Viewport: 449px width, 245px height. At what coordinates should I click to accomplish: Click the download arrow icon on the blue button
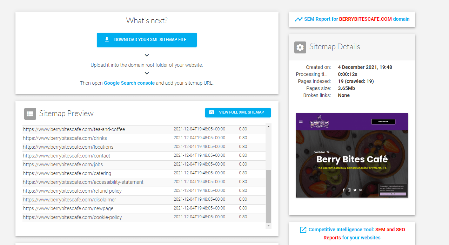[x=107, y=40]
